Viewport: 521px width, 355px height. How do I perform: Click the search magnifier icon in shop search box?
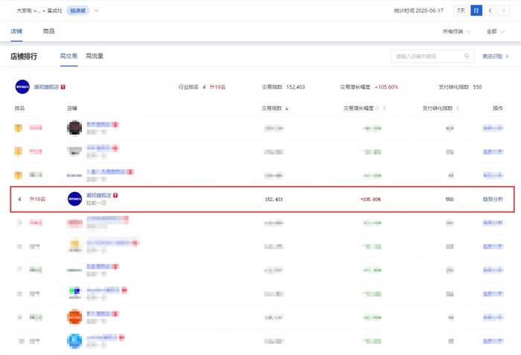[x=467, y=56]
